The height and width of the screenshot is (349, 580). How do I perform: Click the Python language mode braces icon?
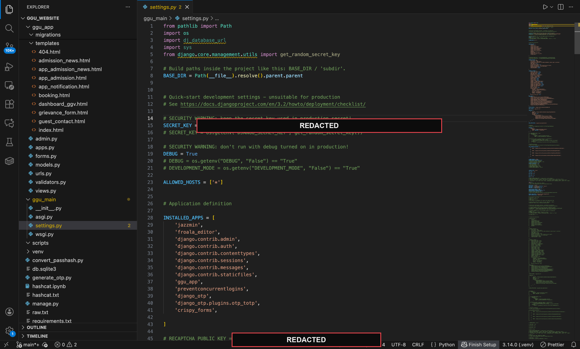click(x=433, y=344)
